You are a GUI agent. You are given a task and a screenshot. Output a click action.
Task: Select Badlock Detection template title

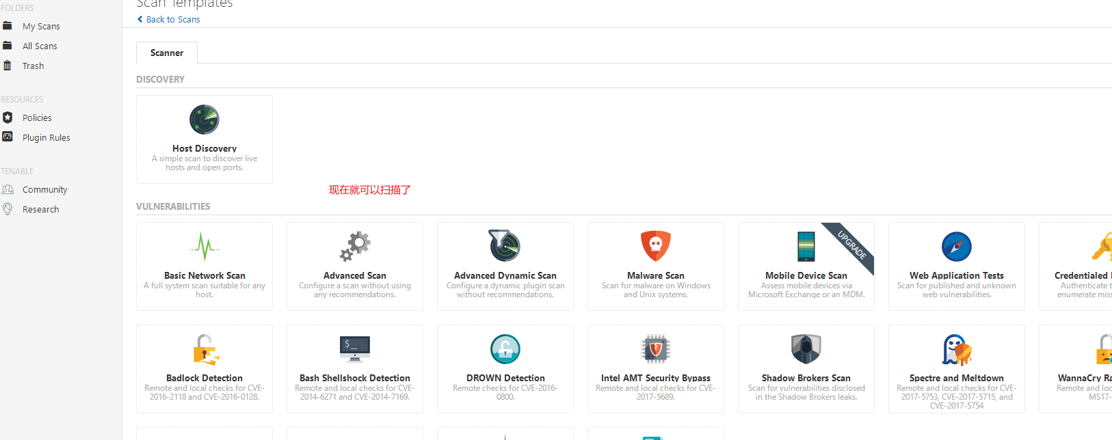point(204,378)
